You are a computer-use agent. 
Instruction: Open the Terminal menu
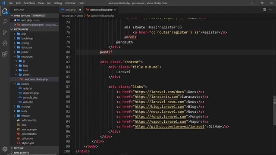(70, 3)
